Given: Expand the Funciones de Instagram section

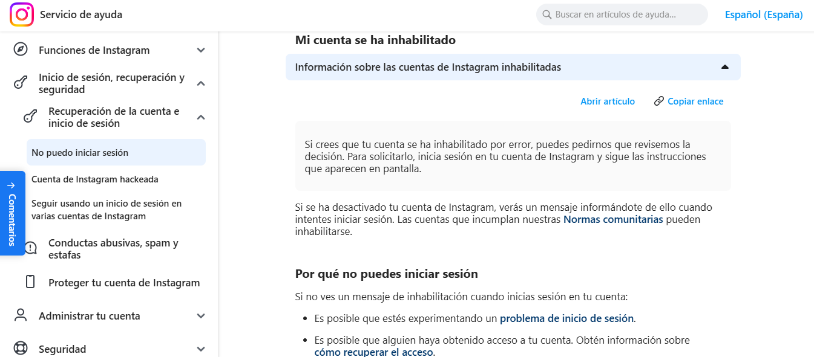Looking at the screenshot, I should [200, 50].
